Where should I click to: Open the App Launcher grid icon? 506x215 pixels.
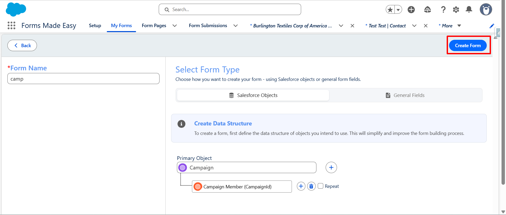tap(11, 26)
